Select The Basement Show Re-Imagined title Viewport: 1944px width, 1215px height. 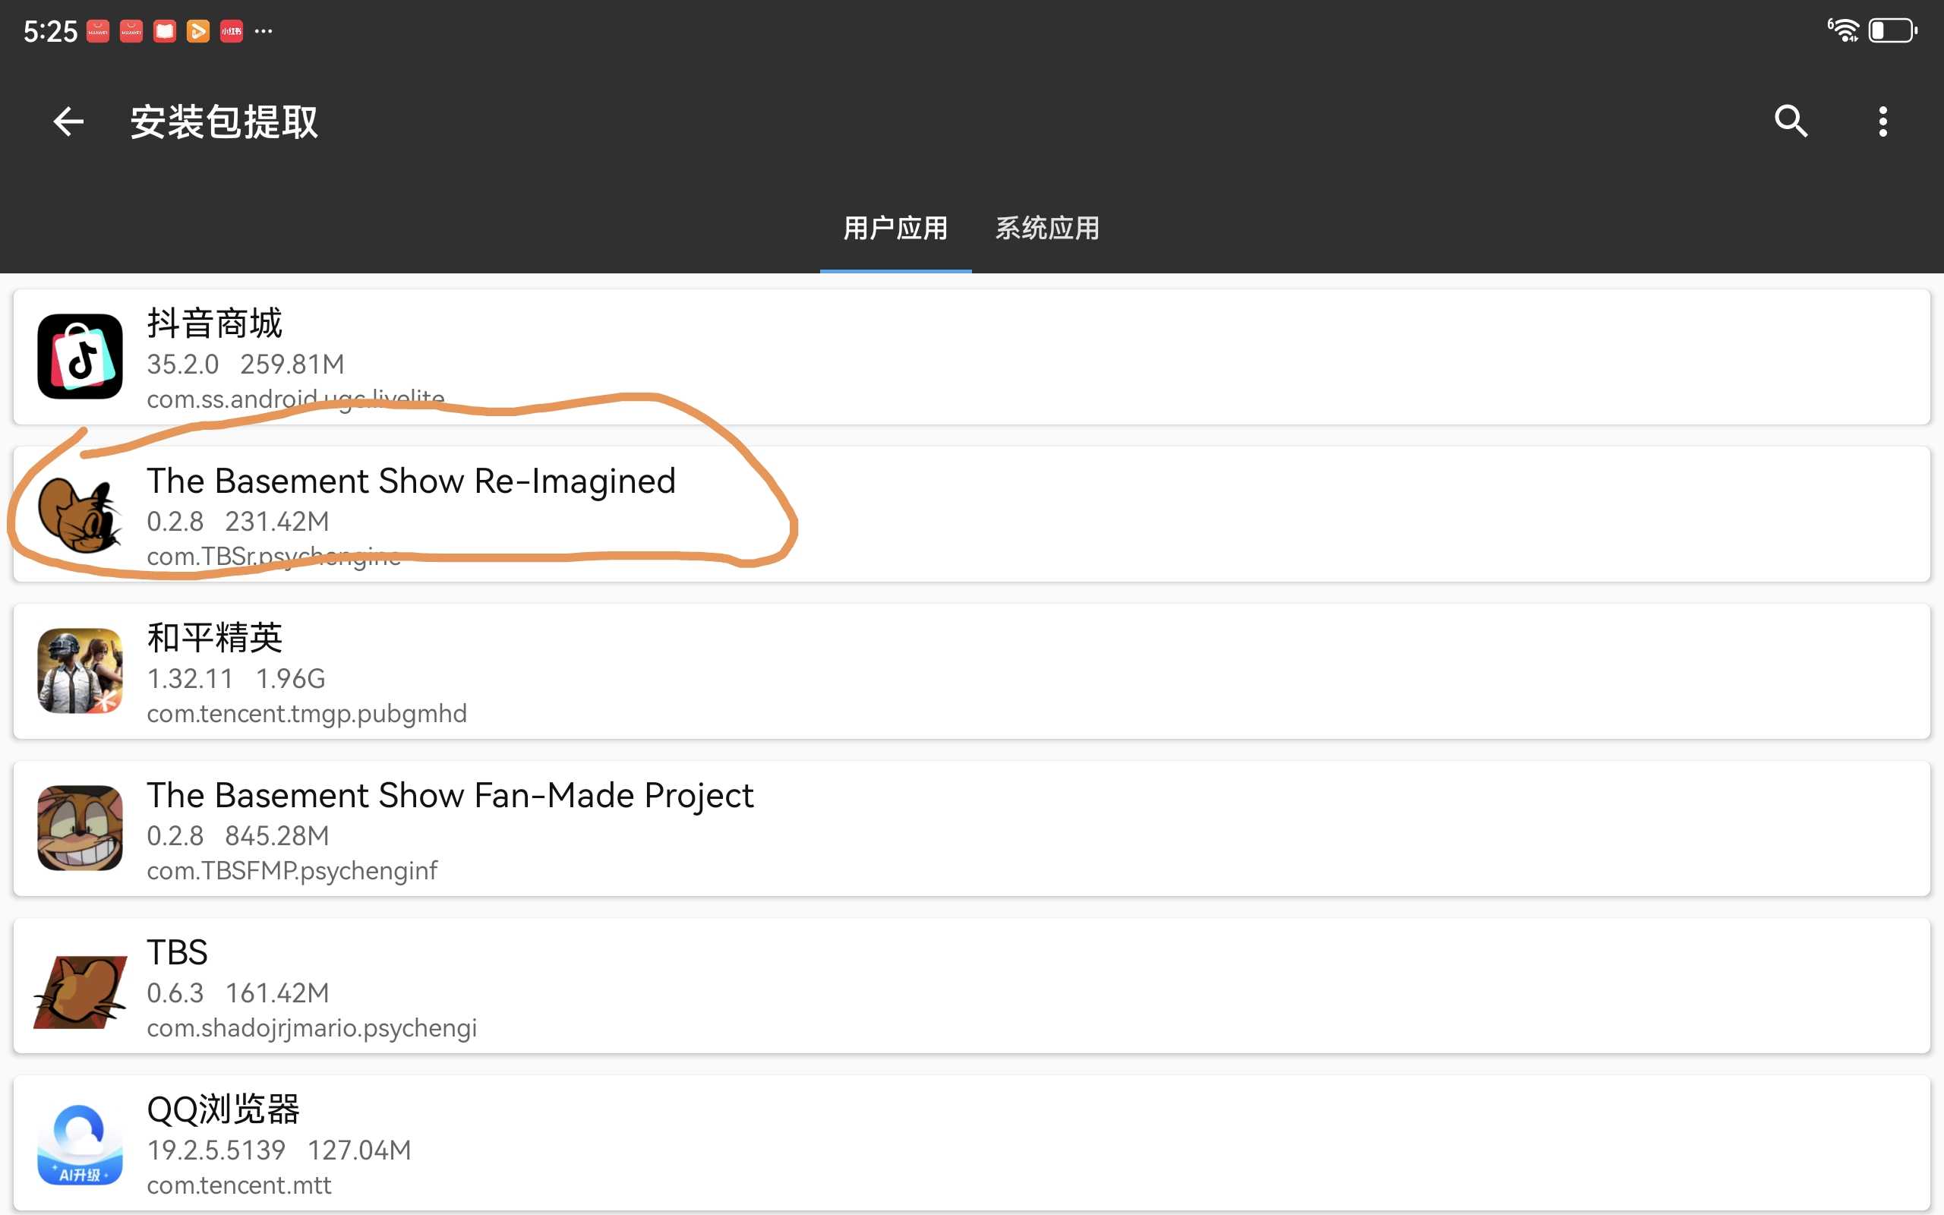pos(412,481)
